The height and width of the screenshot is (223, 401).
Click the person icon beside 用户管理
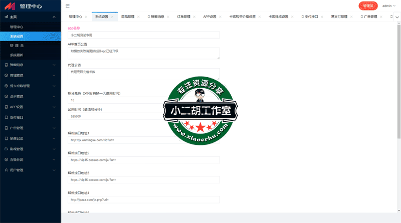(x=7, y=170)
